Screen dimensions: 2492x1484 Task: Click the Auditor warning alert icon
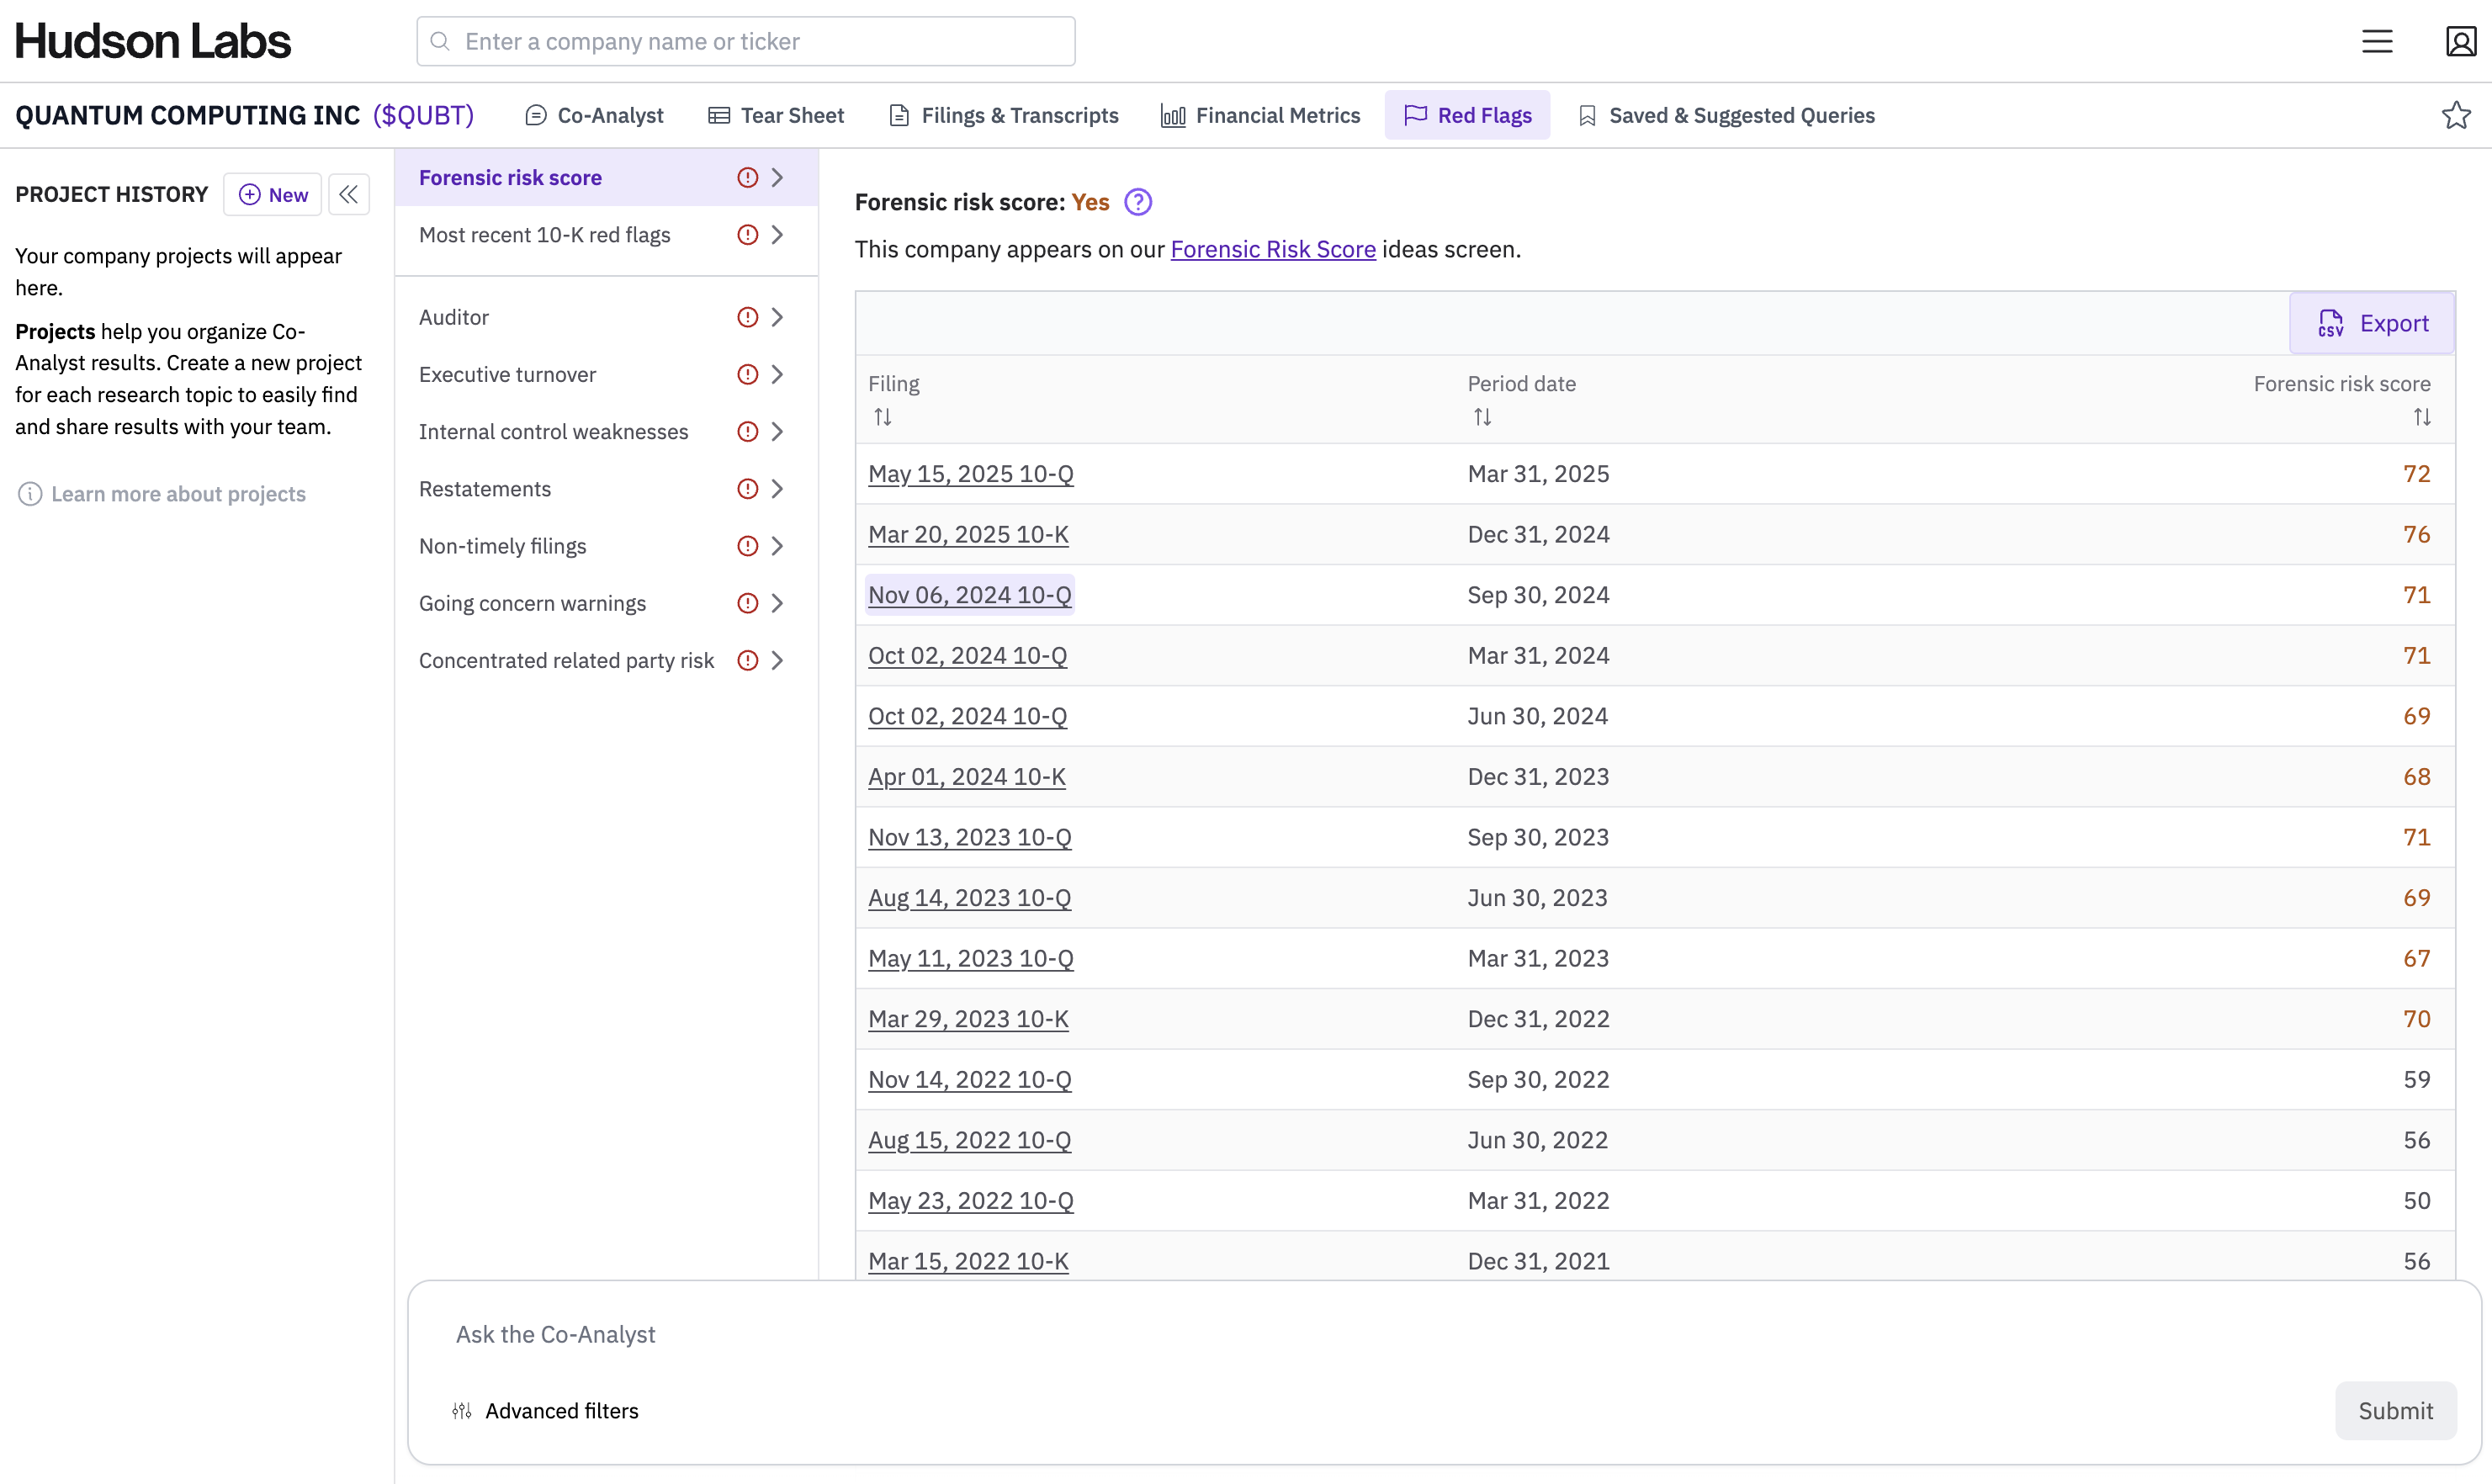pyautogui.click(x=747, y=317)
